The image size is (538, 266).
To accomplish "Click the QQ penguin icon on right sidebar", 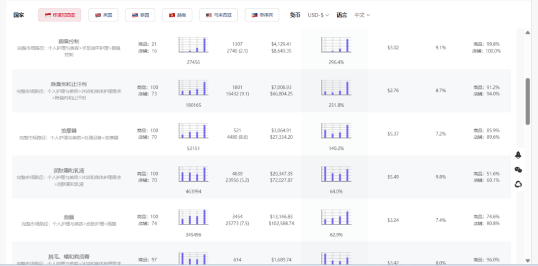I will coord(519,155).
